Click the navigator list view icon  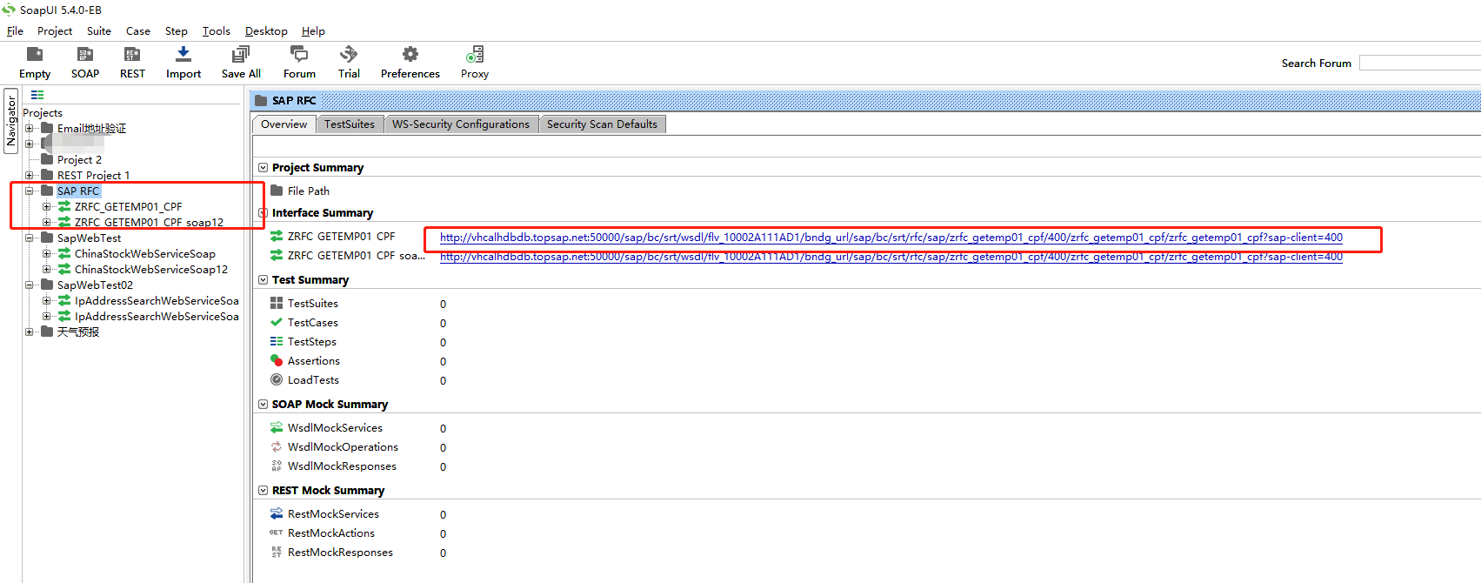(x=37, y=95)
